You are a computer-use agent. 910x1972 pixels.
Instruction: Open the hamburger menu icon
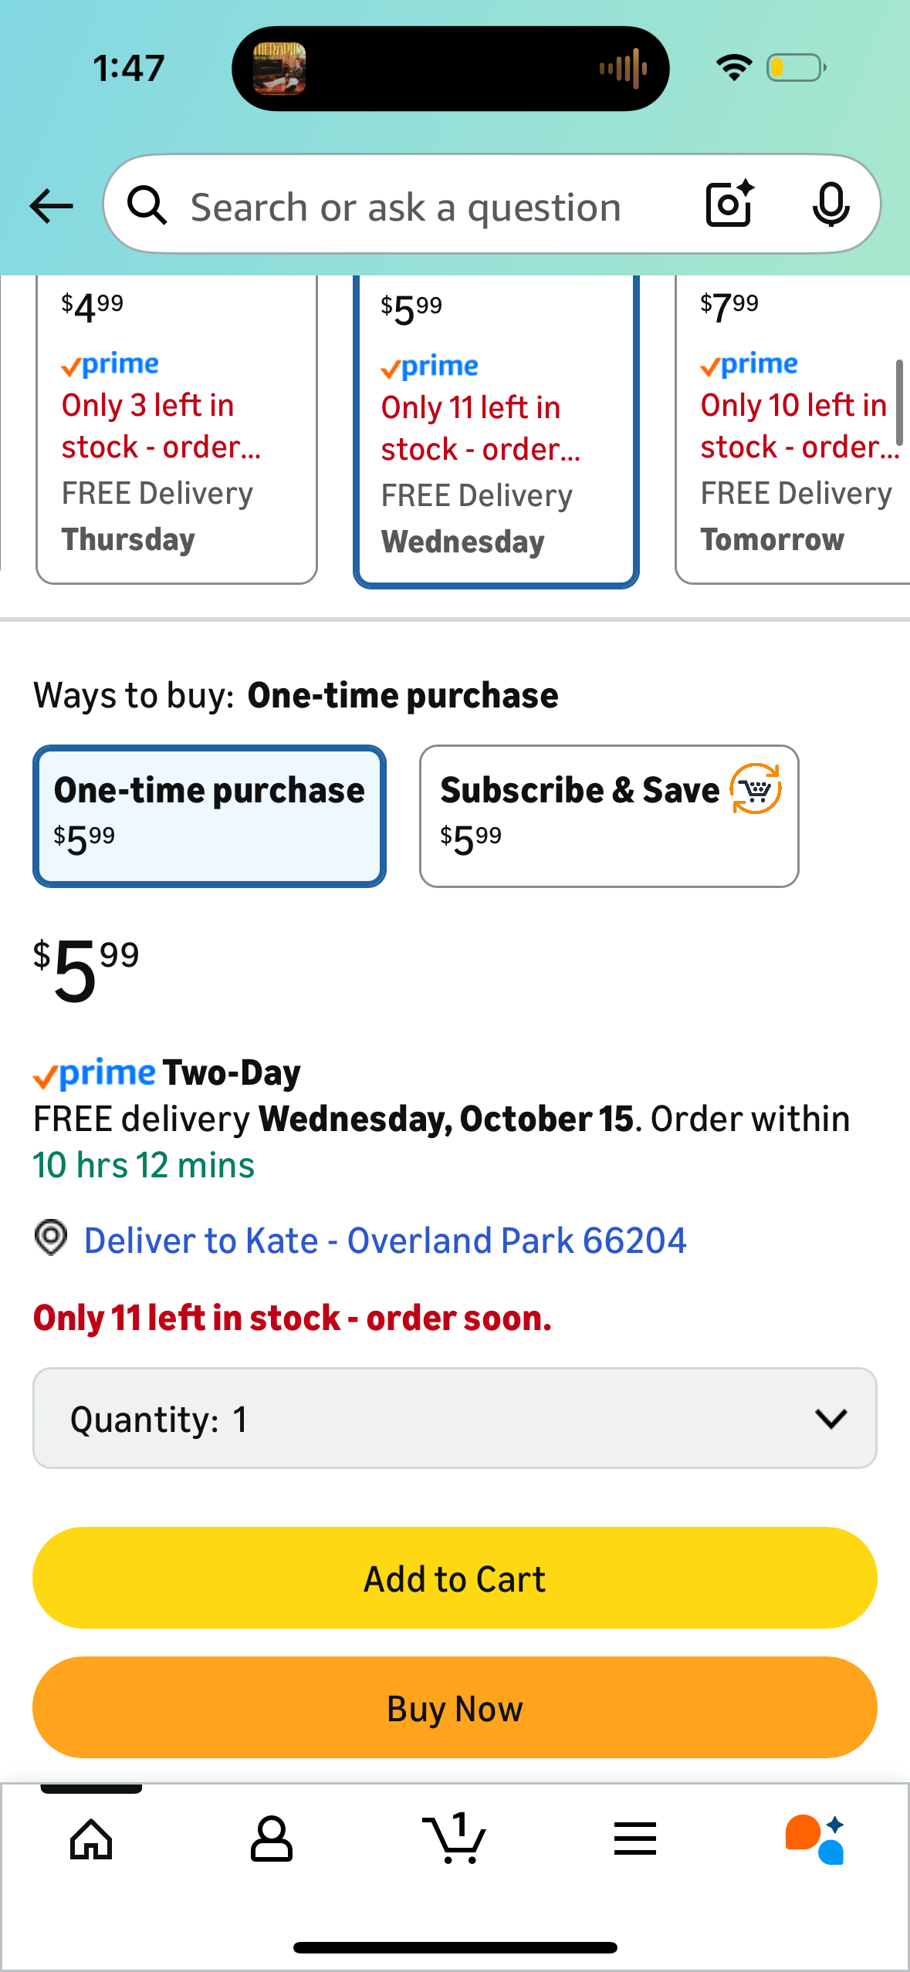tap(635, 1839)
